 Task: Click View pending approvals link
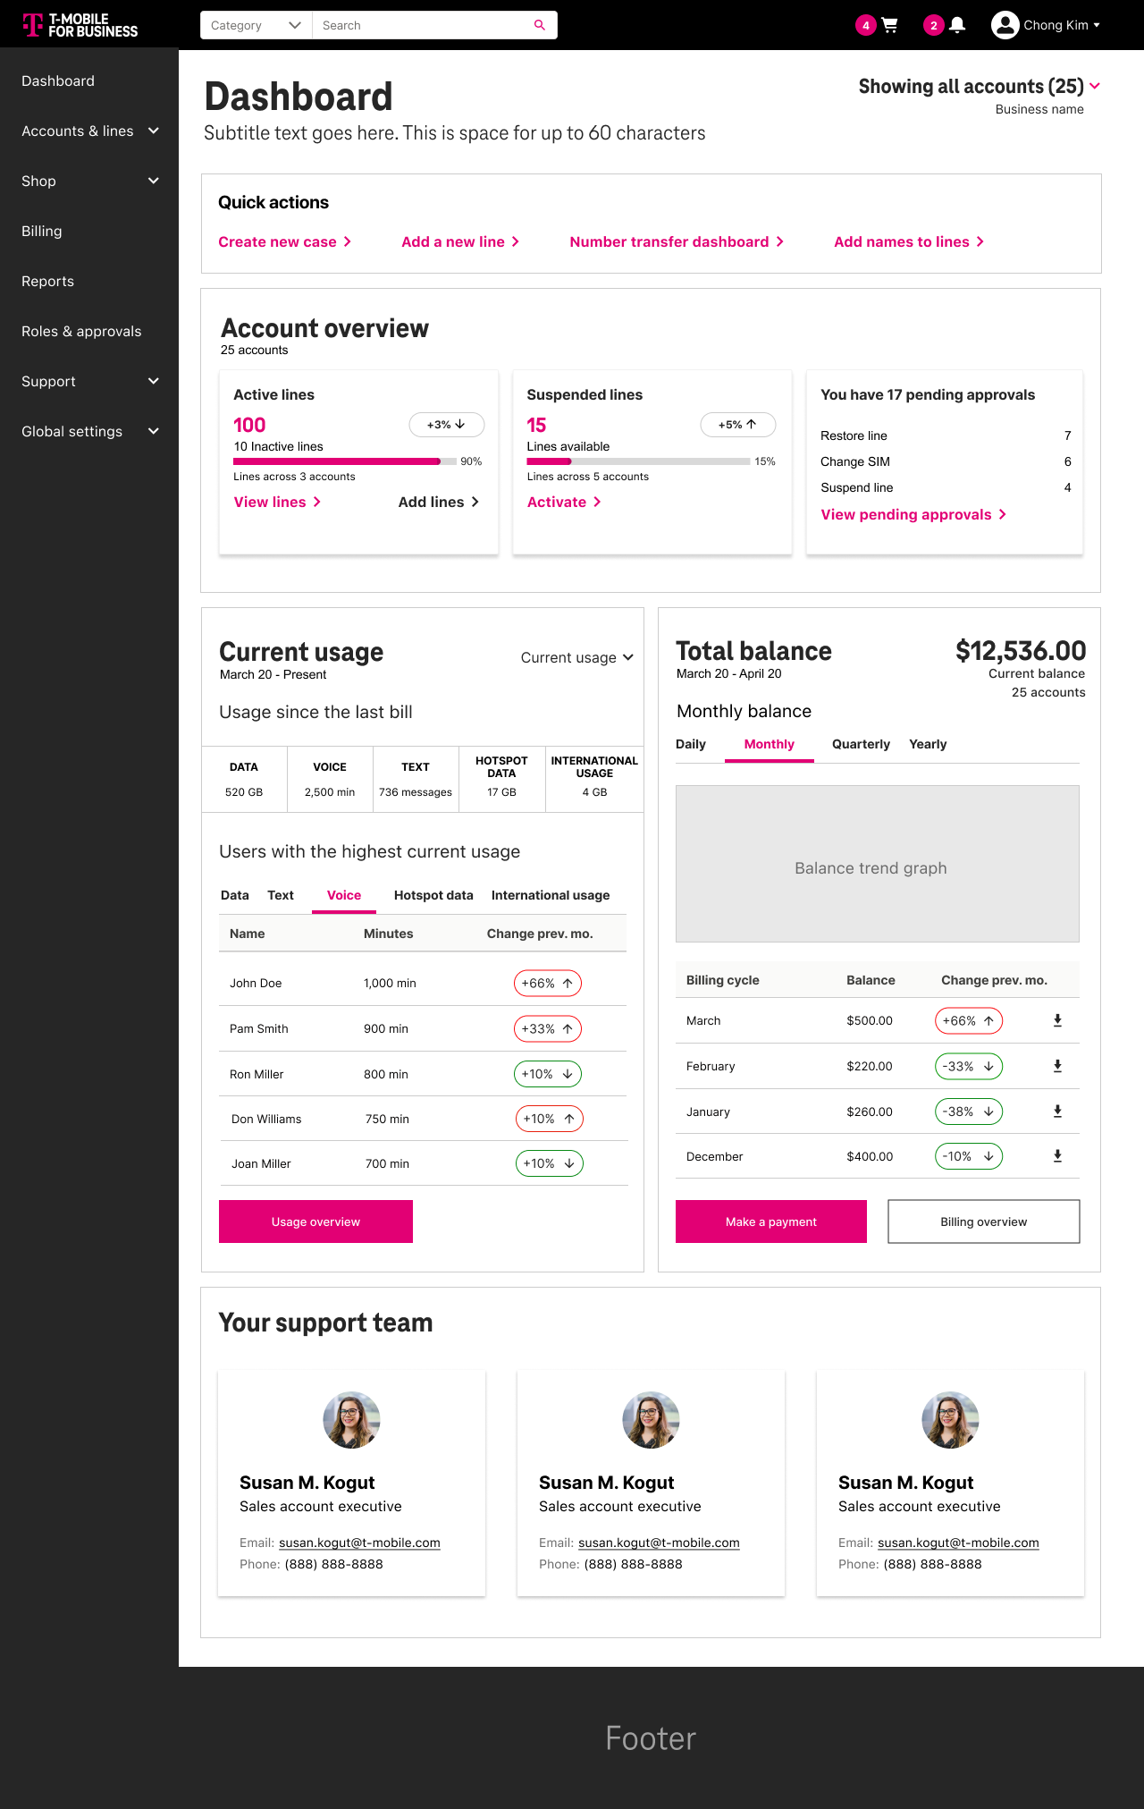pyautogui.click(x=914, y=514)
